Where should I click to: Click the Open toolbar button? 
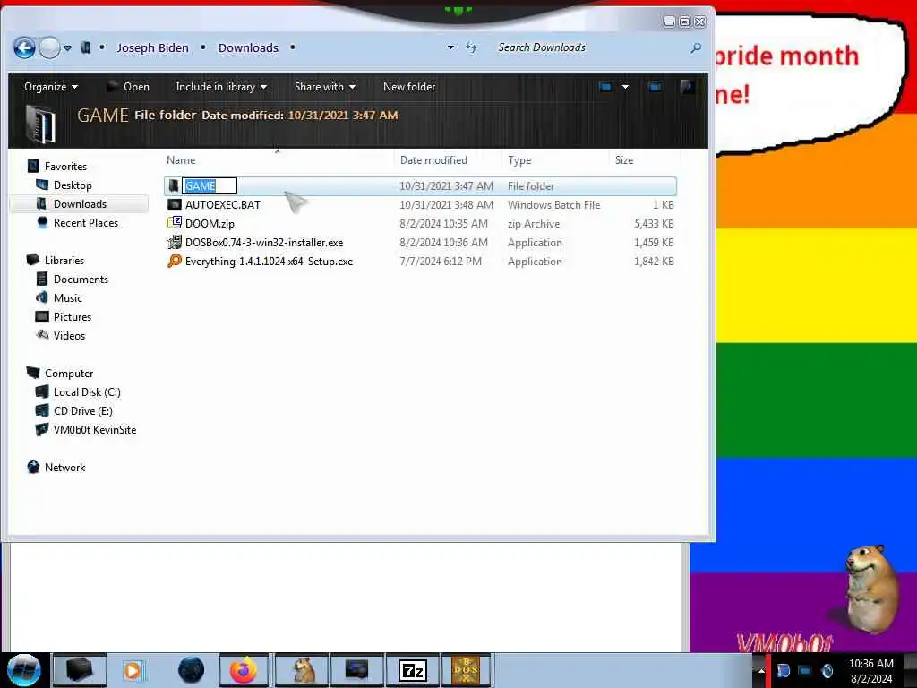click(128, 87)
